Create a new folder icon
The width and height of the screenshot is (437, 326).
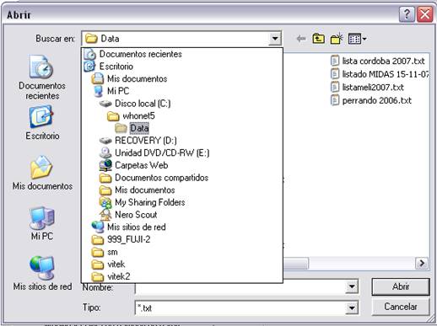click(337, 39)
